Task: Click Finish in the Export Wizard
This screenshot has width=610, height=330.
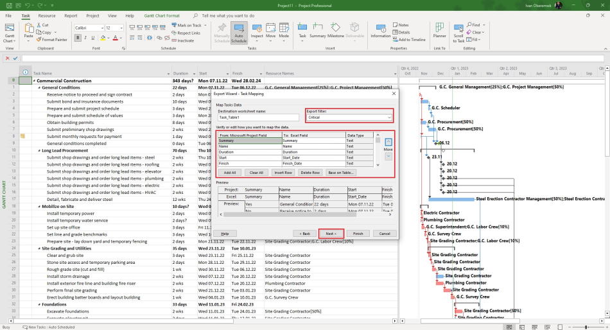Action: pyautogui.click(x=358, y=234)
